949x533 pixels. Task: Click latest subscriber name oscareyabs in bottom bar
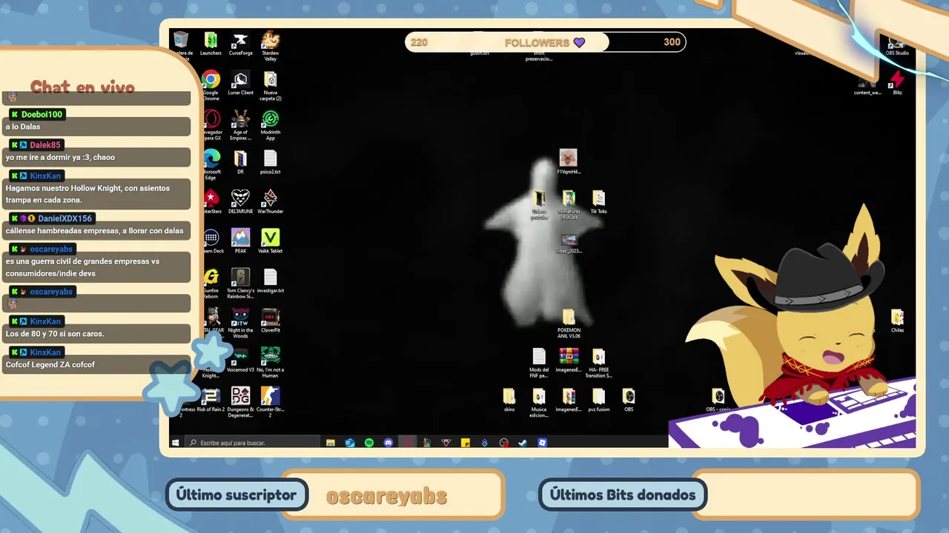pyautogui.click(x=386, y=496)
